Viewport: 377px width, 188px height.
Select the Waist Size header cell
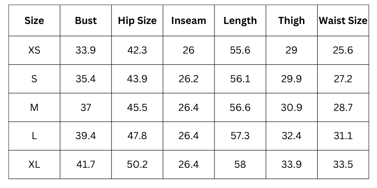pyautogui.click(x=343, y=21)
